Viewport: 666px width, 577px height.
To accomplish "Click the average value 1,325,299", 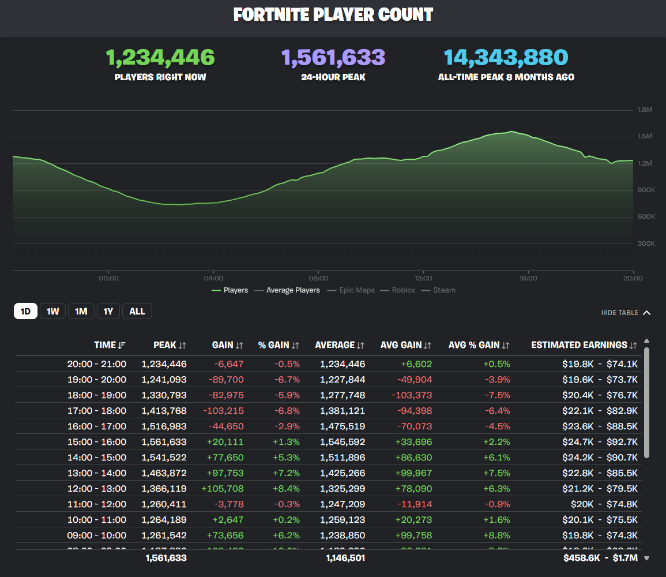I will (343, 489).
